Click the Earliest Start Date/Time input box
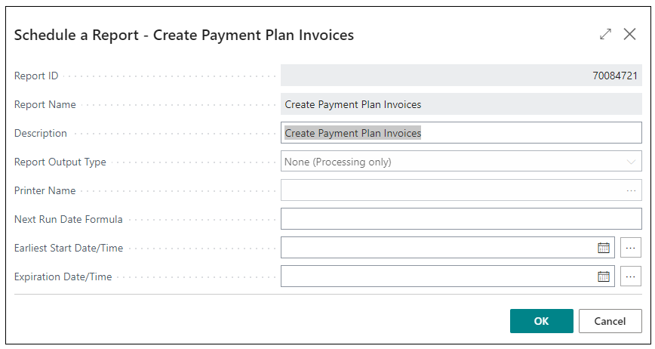This screenshot has height=349, width=655. coord(447,248)
